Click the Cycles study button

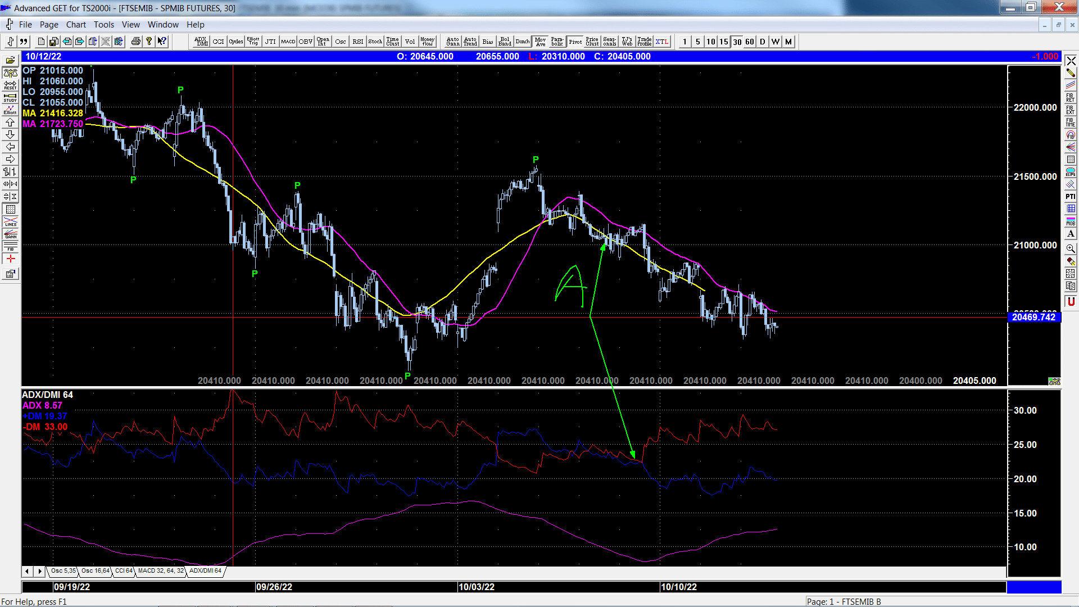coord(236,42)
